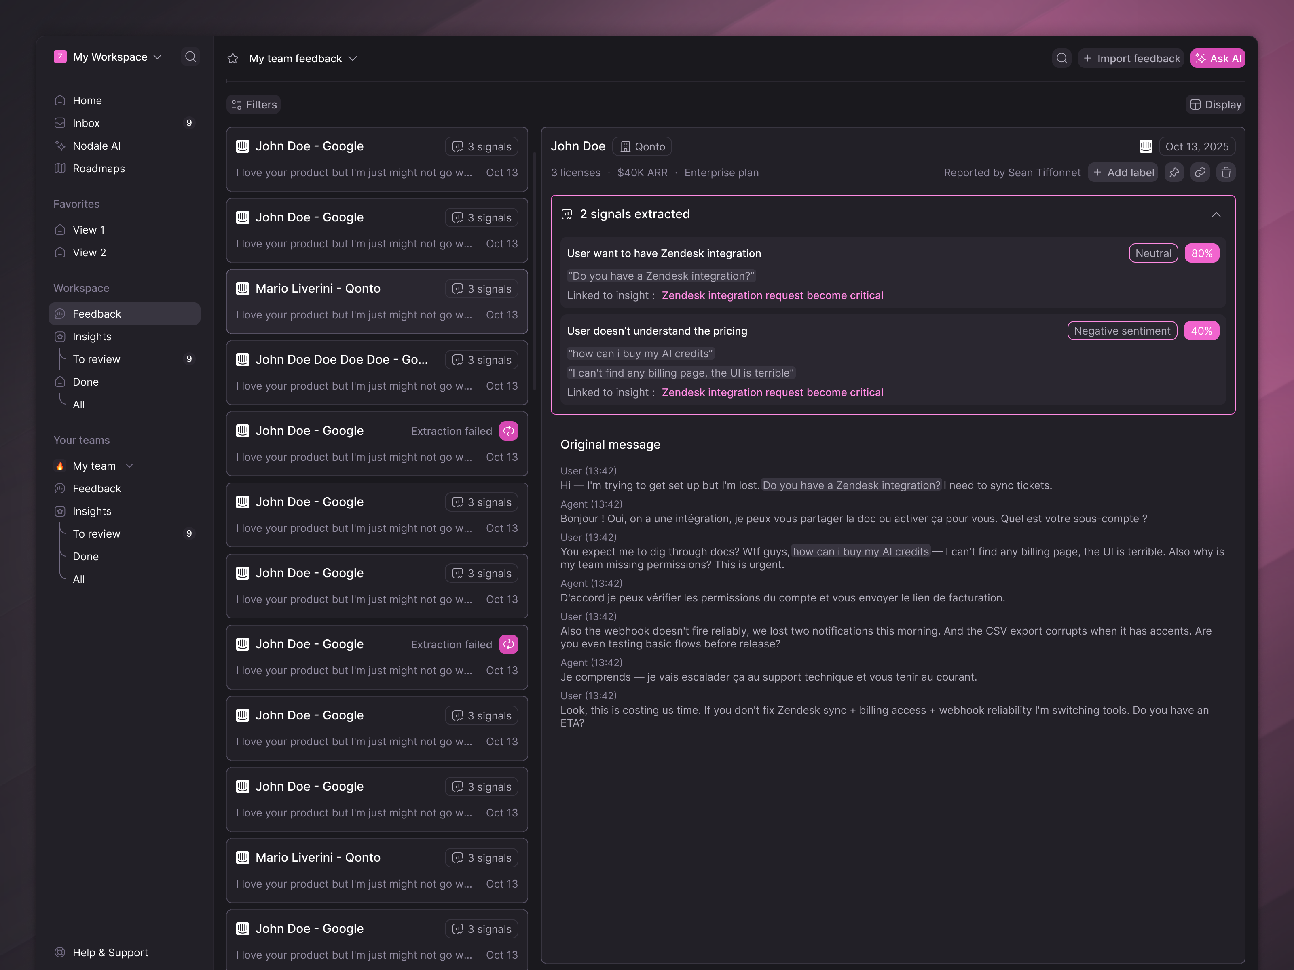
Task: Pin this feedback using the pin icon
Action: (1174, 173)
